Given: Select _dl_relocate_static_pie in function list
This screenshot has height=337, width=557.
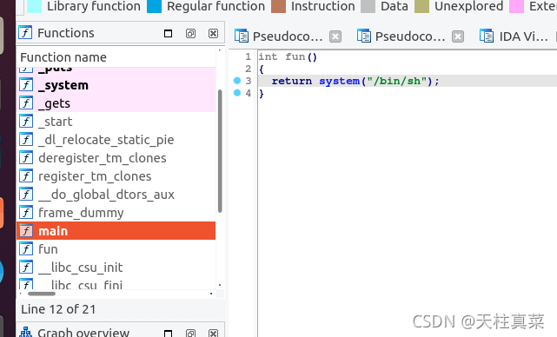Looking at the screenshot, I should 116,140.
